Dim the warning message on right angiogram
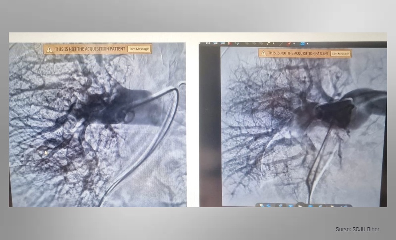The image size is (396, 240). coord(340,54)
